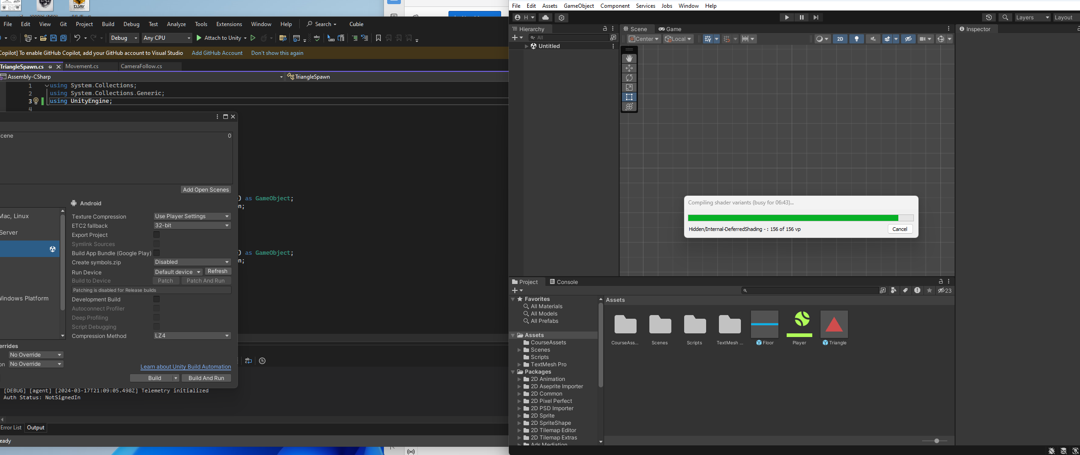
Task: Select the Floor prefab thumbnail
Action: (765, 324)
